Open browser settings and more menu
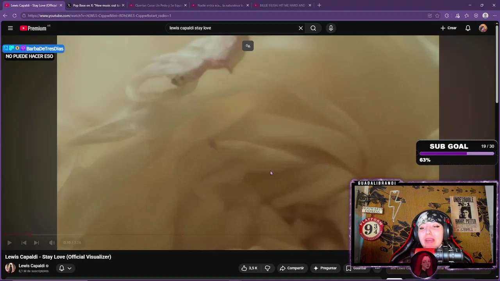 tap(495, 16)
